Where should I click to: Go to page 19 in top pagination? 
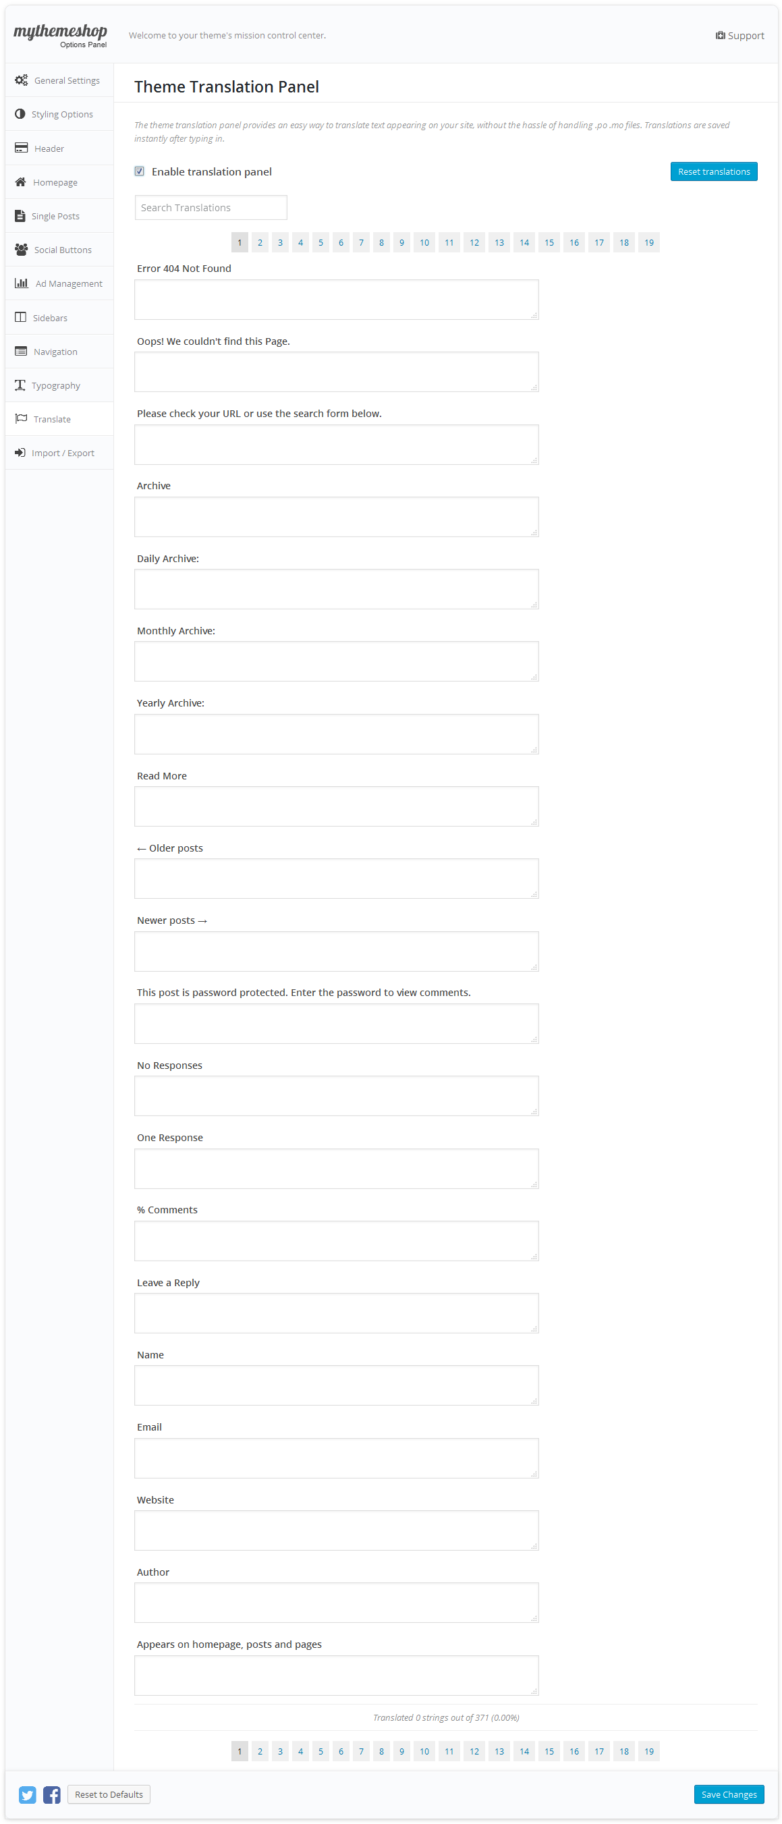tap(649, 243)
